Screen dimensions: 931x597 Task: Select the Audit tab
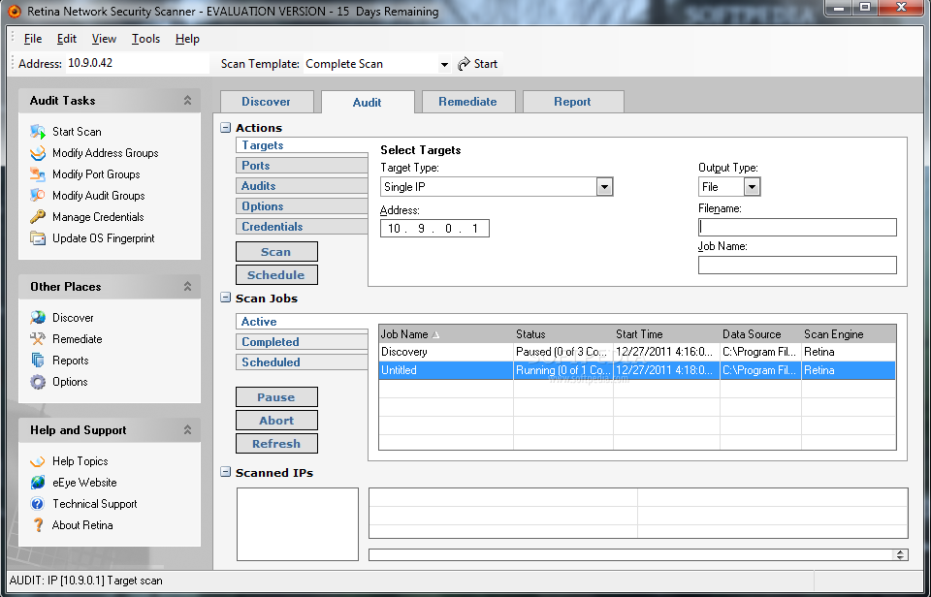(367, 102)
